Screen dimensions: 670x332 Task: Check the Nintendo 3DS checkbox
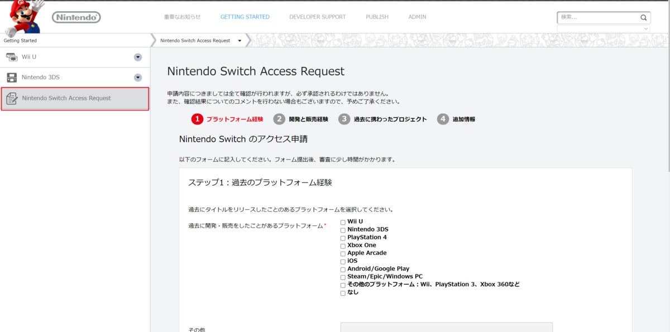click(x=343, y=230)
